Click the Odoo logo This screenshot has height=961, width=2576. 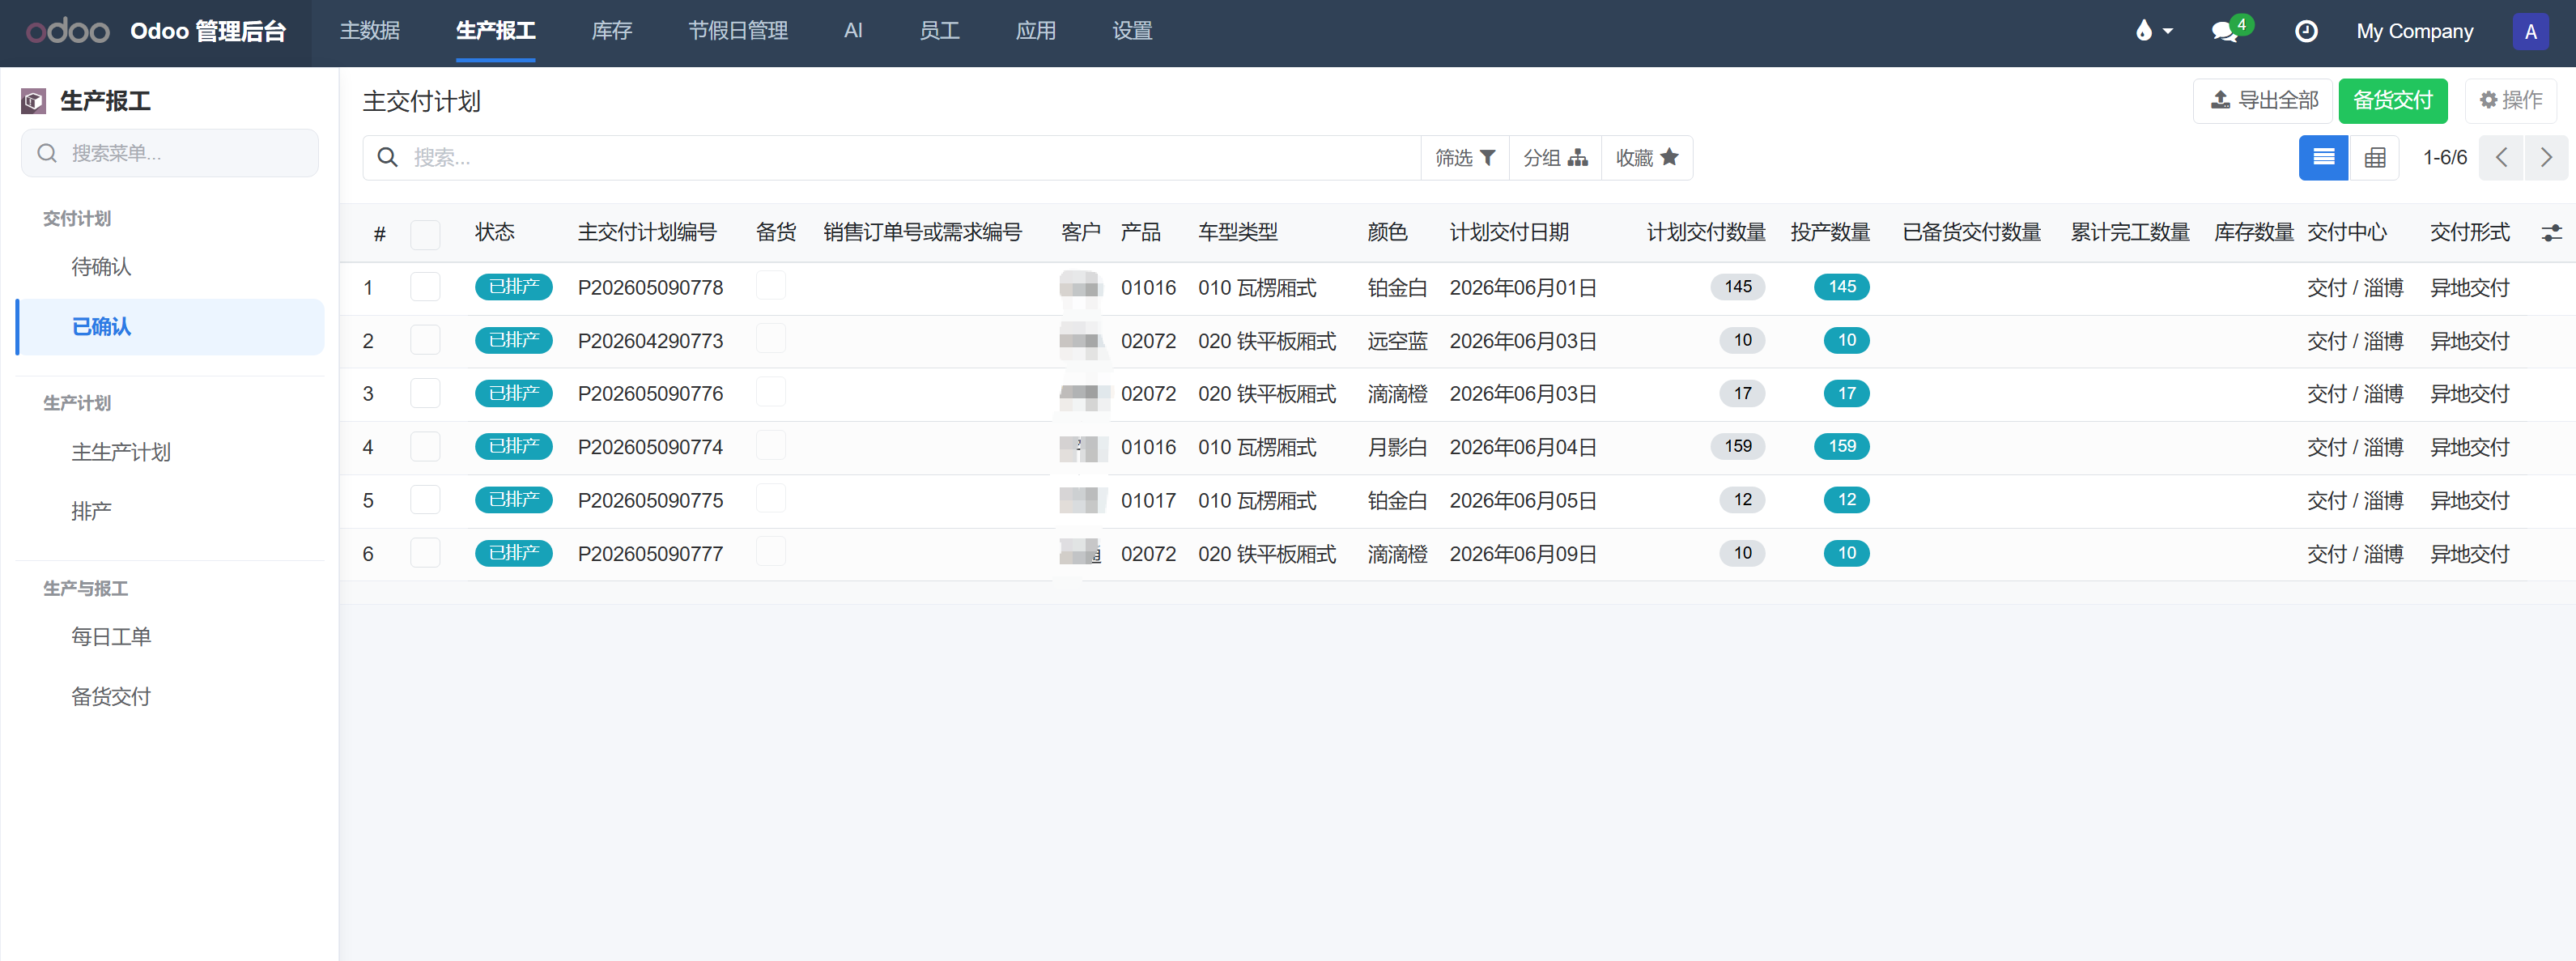[67, 31]
